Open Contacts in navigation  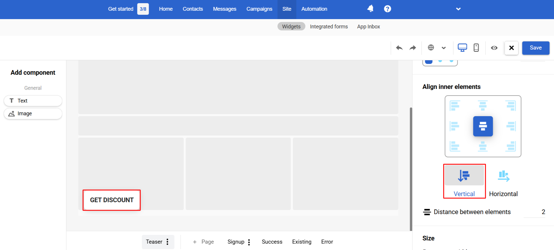(193, 9)
